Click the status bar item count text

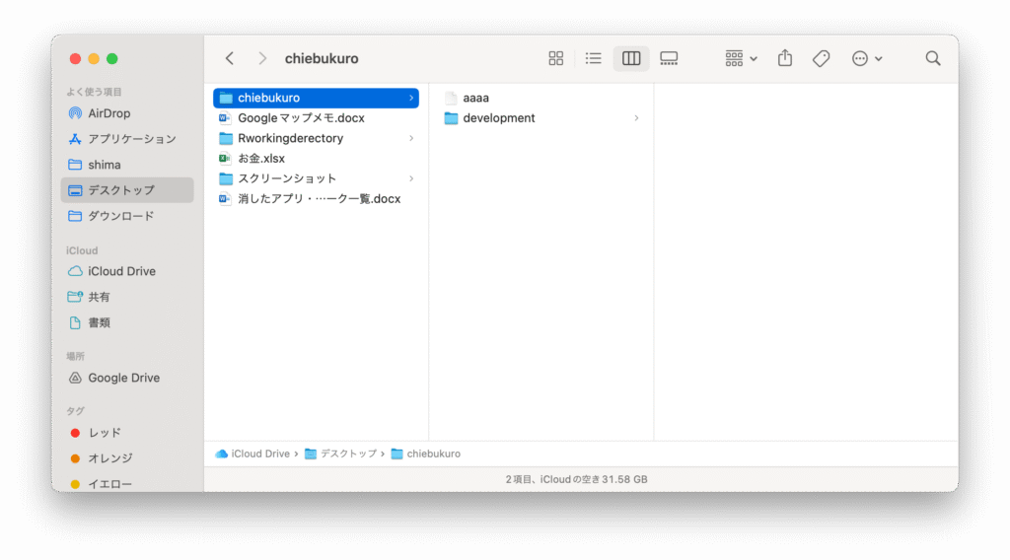tap(576, 479)
